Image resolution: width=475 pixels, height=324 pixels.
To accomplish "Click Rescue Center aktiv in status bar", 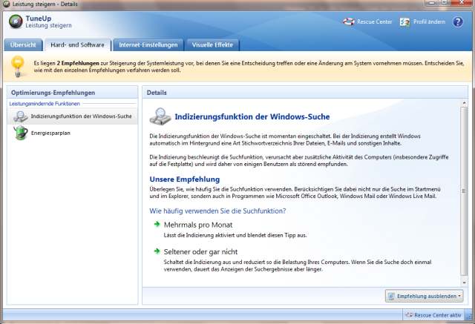I will (x=433, y=315).
